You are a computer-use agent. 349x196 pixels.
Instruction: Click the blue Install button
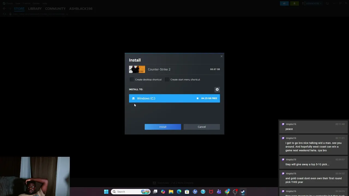tap(163, 127)
